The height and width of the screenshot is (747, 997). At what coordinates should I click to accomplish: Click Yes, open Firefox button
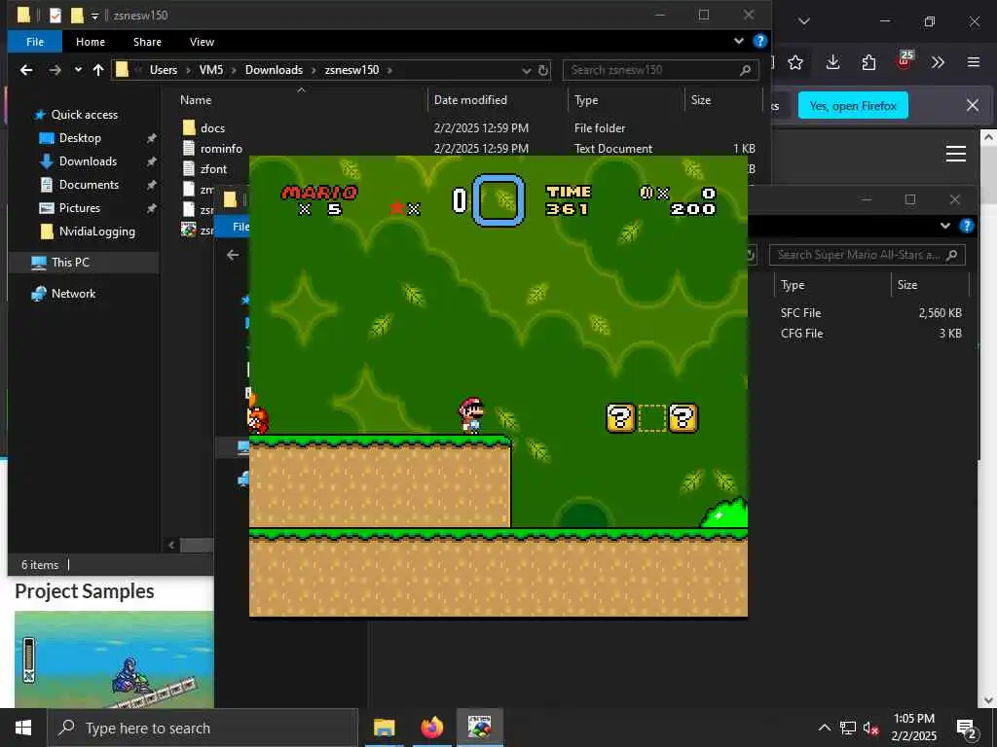(853, 105)
